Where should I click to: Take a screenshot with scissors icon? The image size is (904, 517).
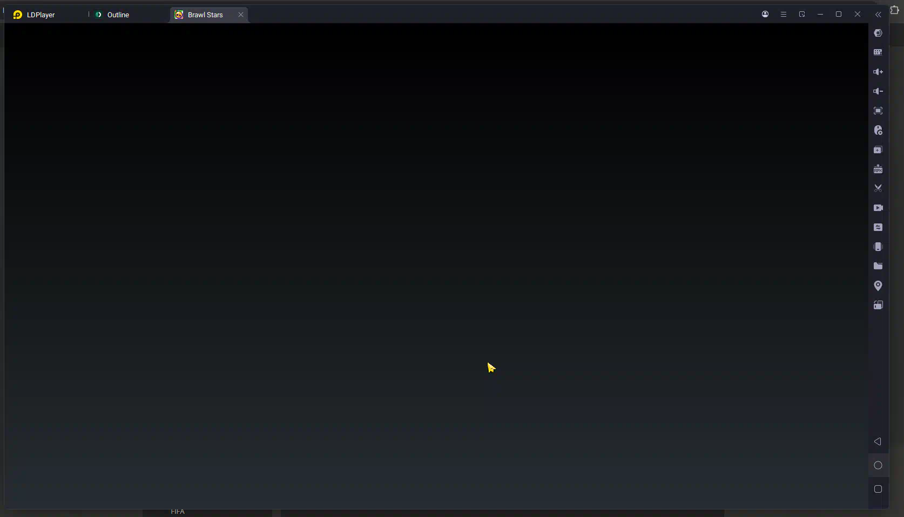(x=878, y=188)
